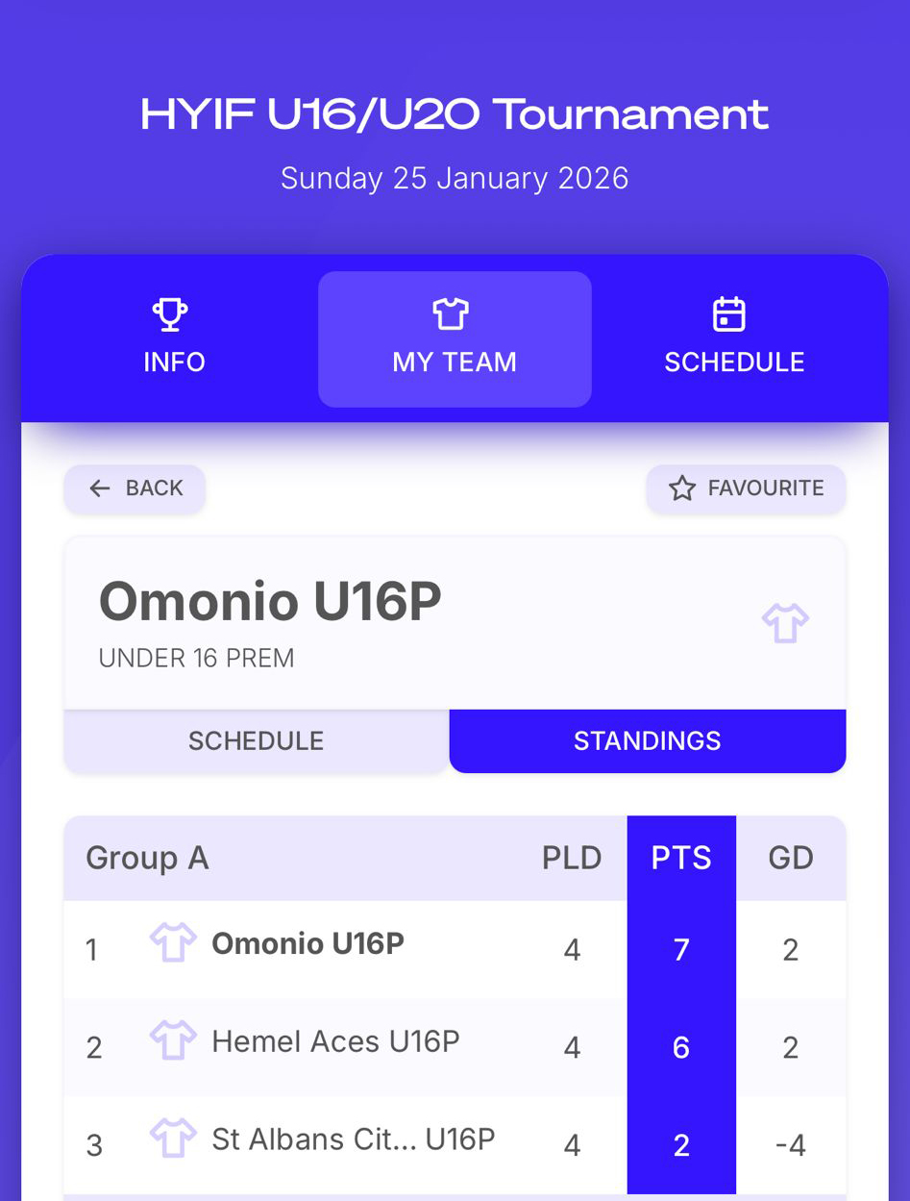Switch to the top SCHEDULE tab
Screen dimensions: 910x1201
[734, 339]
